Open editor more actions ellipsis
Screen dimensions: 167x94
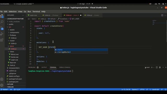point(165,15)
